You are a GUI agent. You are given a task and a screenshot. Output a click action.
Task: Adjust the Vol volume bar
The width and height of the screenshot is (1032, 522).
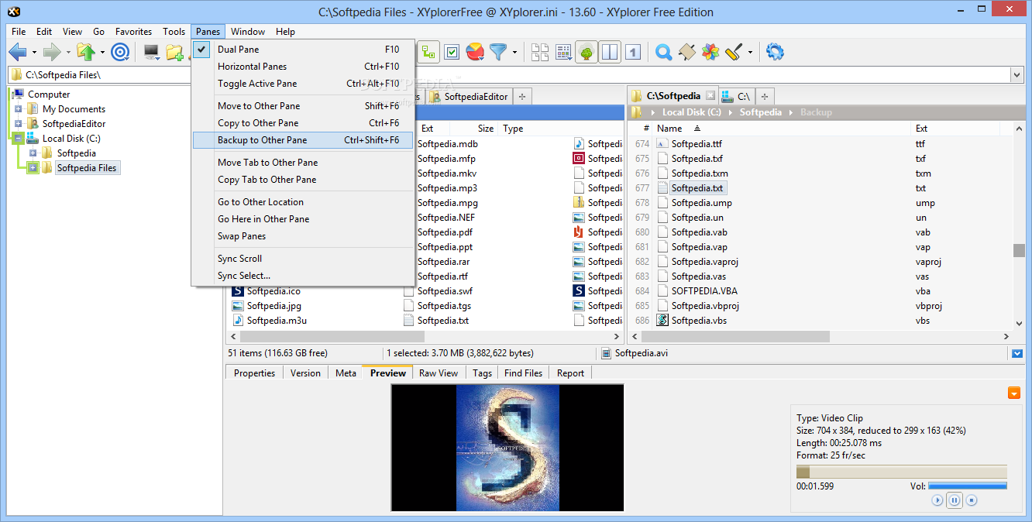point(967,486)
